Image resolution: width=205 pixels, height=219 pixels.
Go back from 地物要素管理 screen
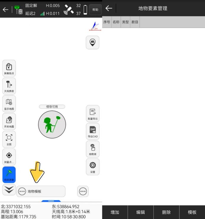[x=109, y=8]
